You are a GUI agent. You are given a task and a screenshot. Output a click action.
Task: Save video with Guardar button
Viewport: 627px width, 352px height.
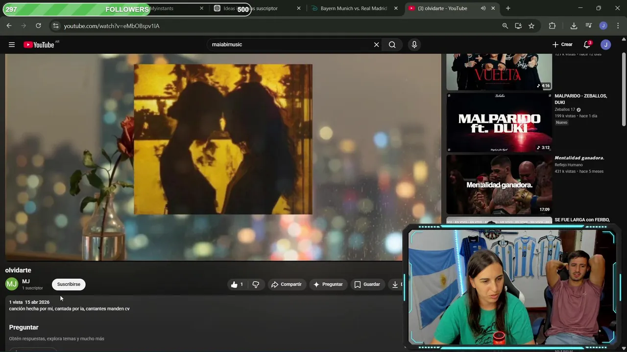pyautogui.click(x=367, y=285)
